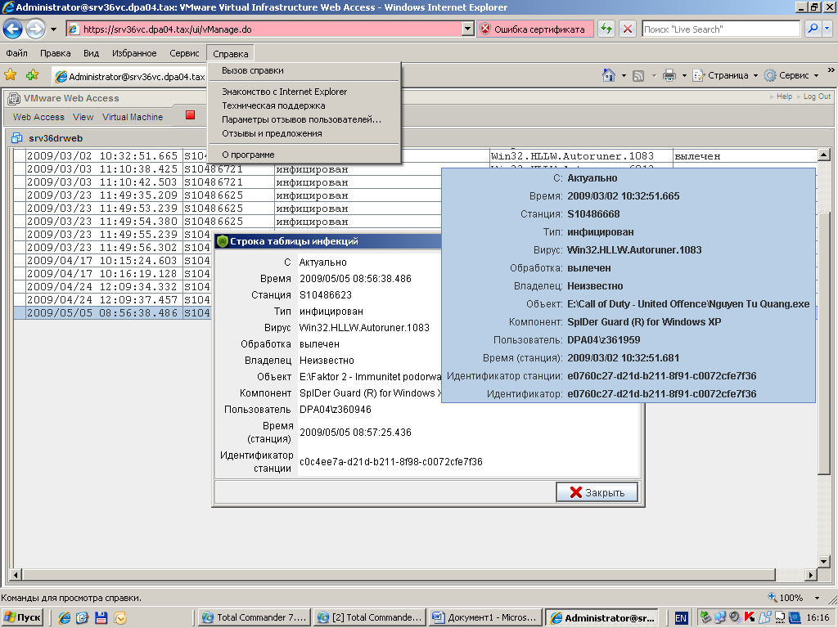Click the Print icon in command bar

click(x=669, y=75)
